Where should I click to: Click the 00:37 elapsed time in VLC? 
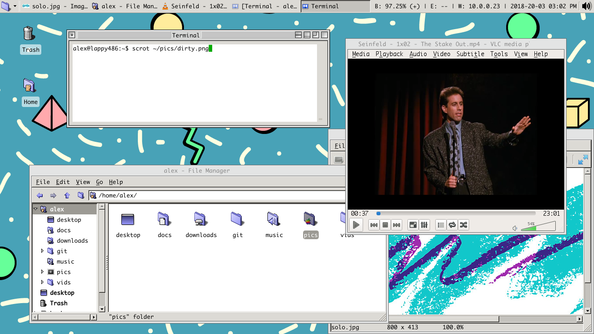click(x=360, y=214)
